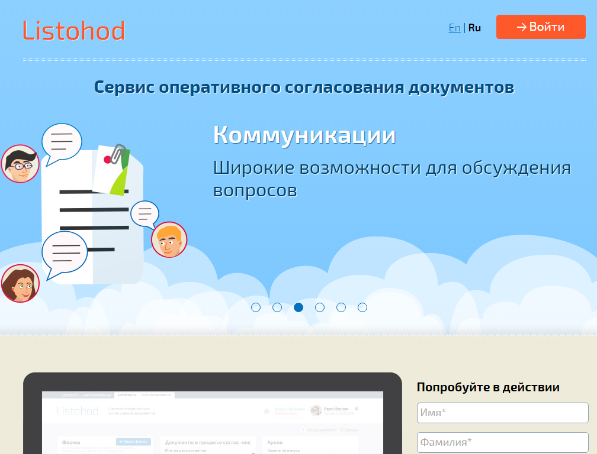
Task: Click speech bubble beside the woman avatar
Action: point(65,255)
